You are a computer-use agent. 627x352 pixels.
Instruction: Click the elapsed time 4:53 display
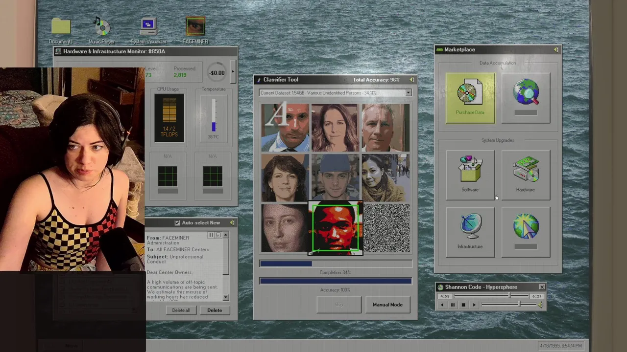coord(445,296)
